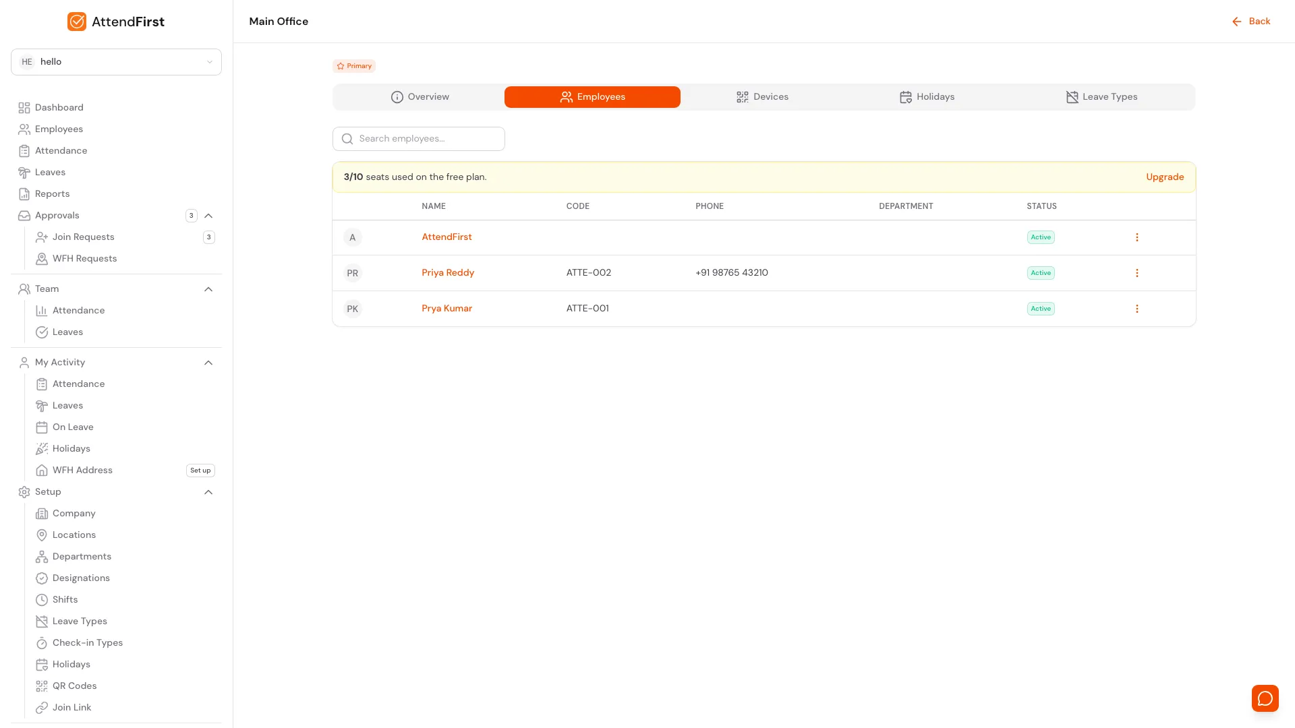Focus the Search employees field

pos(418,139)
